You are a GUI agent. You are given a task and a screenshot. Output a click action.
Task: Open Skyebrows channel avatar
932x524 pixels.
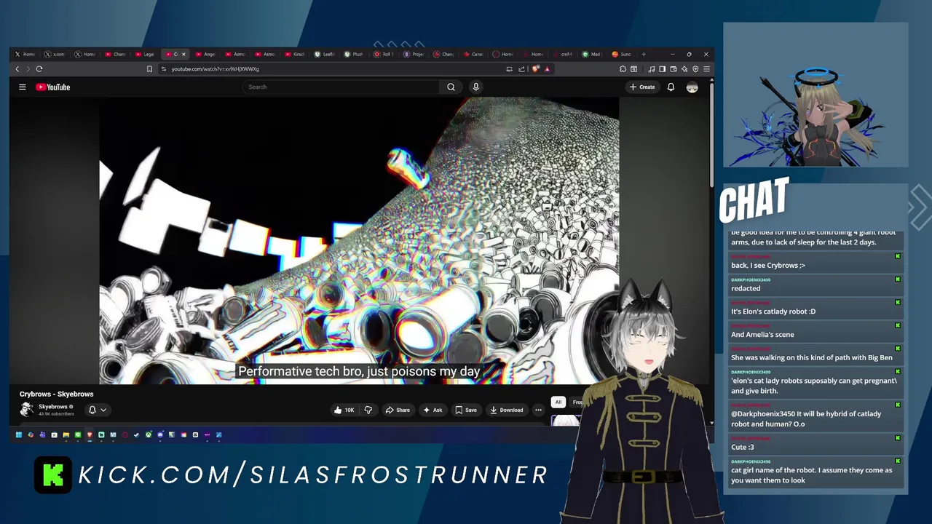[27, 410]
